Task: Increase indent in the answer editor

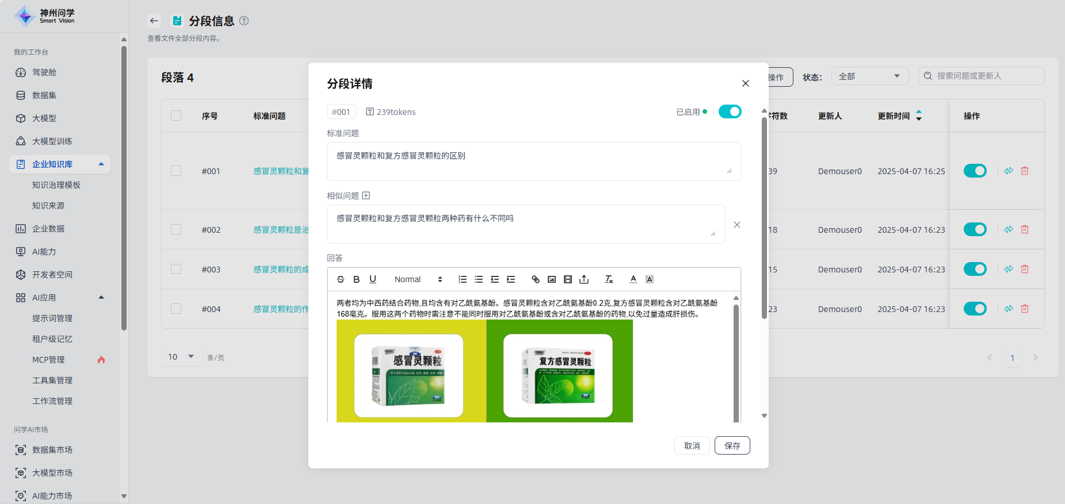Action: [x=511, y=279]
